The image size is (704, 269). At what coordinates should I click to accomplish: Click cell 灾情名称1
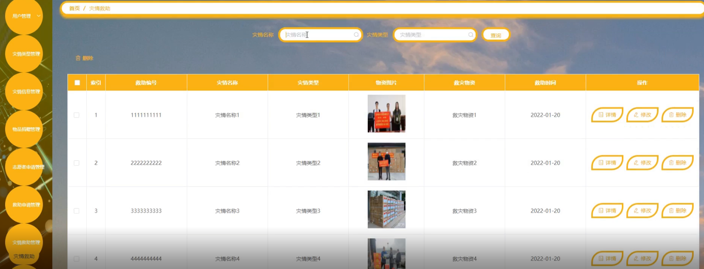(x=227, y=115)
